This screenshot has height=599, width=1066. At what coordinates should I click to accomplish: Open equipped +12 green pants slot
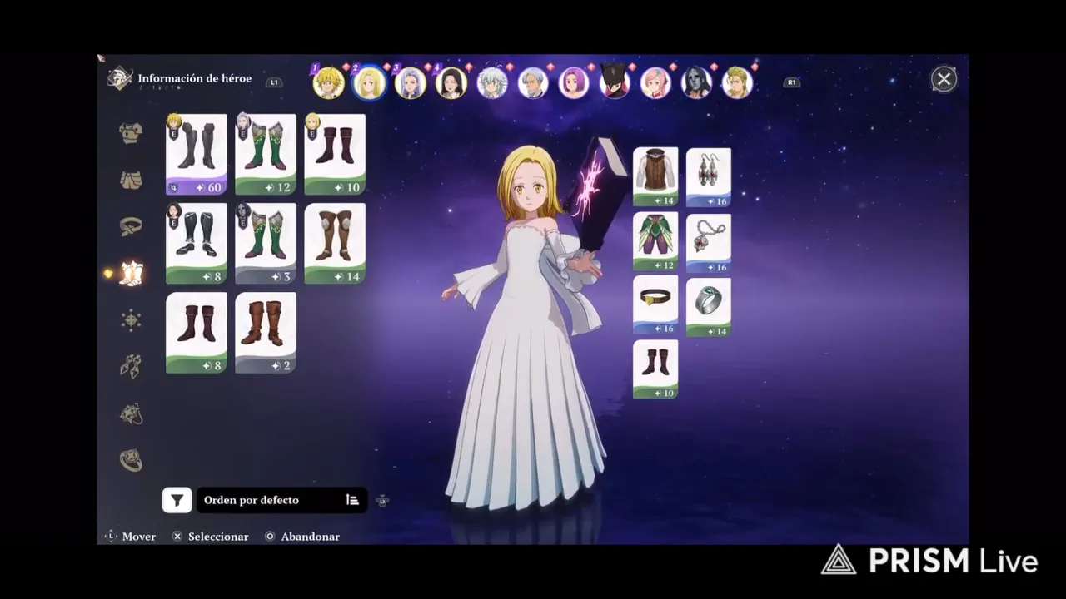pyautogui.click(x=655, y=242)
